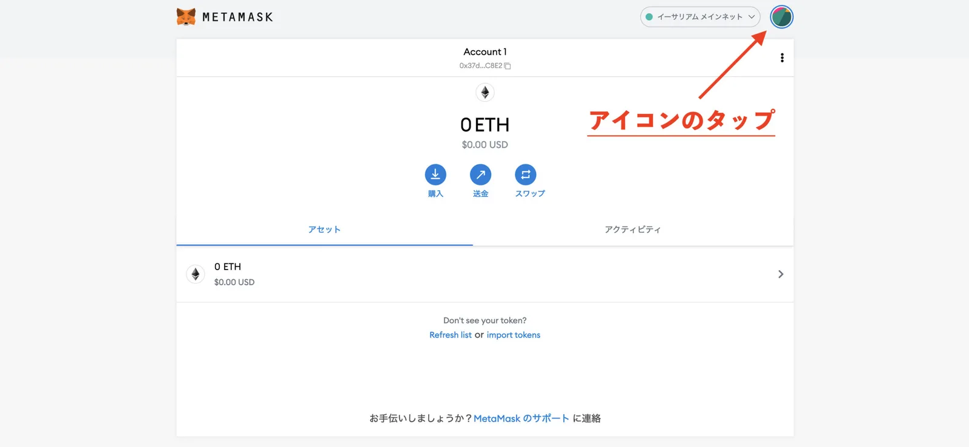Screen dimensions: 969x447
Task: Open the MetaMask のサポート link
Action: click(x=521, y=419)
